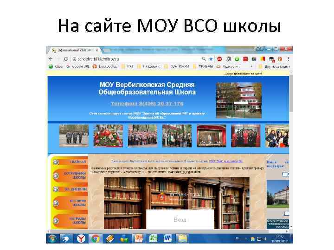Click the school building photo in header

(239, 100)
